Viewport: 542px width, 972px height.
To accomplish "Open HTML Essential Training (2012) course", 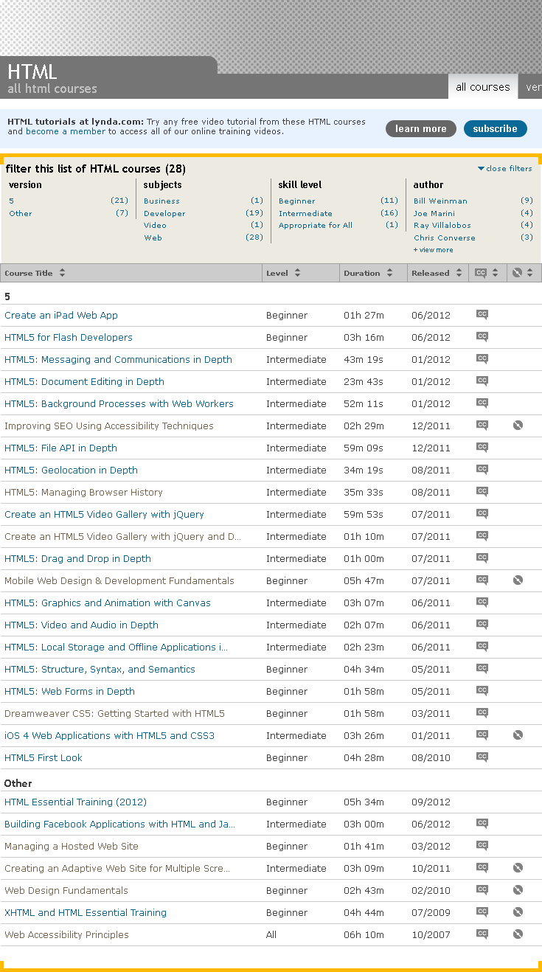I will tap(75, 802).
